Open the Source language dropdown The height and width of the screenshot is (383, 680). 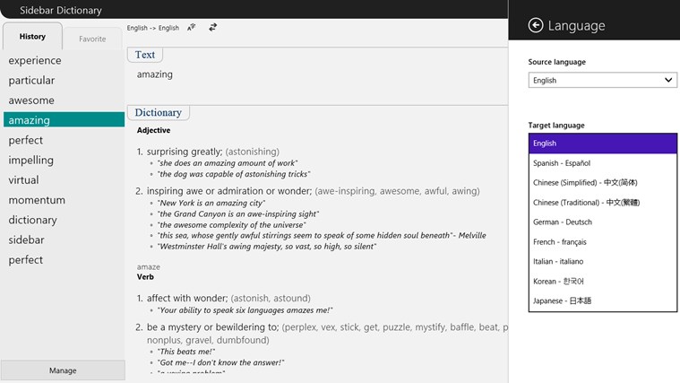coord(602,80)
